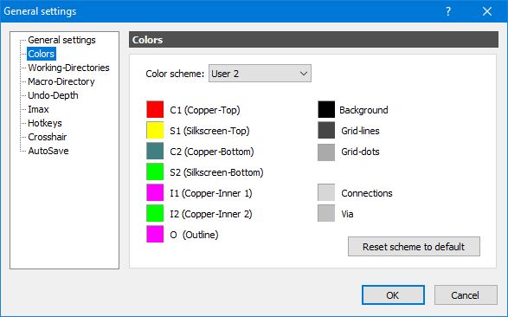
Task: Click the I1 (Copper-Inner 1) label
Action: [211, 193]
